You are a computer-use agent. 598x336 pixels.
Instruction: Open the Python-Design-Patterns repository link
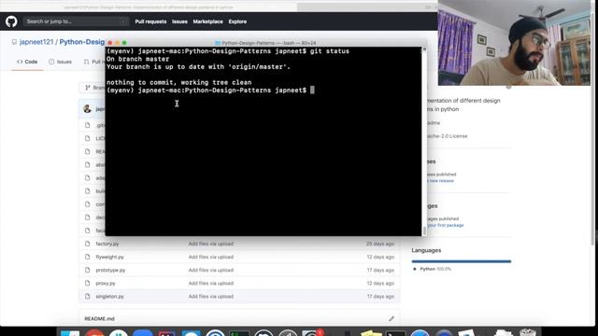click(82, 42)
